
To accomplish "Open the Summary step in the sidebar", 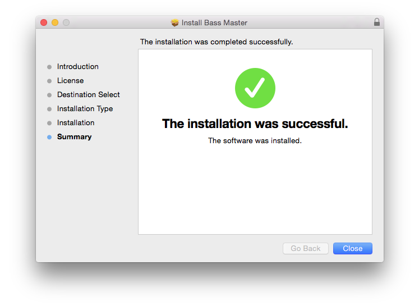I will click(x=74, y=137).
